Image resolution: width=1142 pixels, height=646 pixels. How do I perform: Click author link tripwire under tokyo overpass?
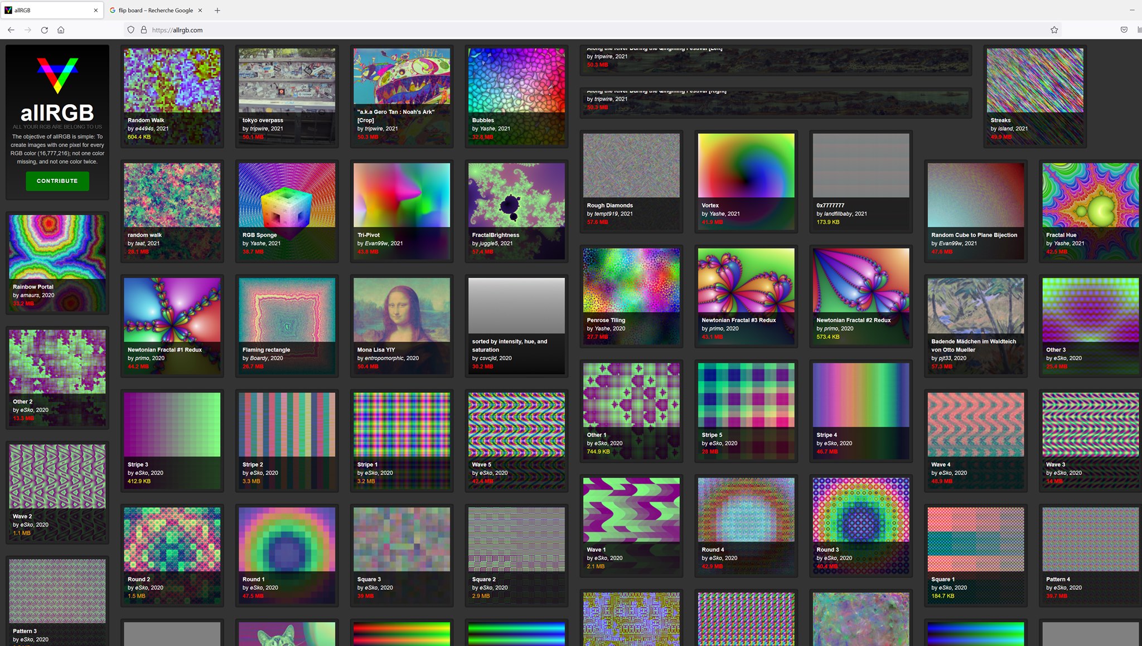259,129
